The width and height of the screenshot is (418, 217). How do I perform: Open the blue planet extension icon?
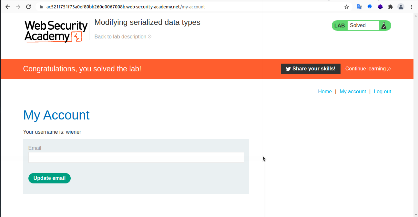pos(369,6)
